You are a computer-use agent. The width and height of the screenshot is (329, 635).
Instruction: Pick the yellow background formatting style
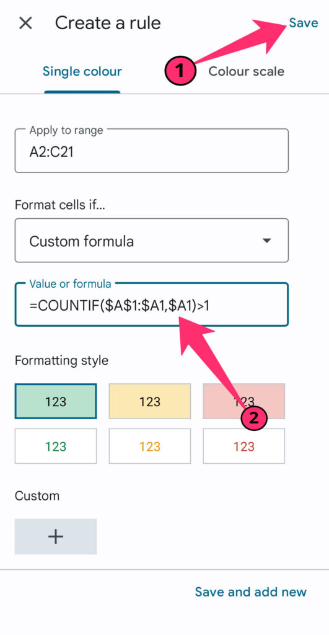coord(150,401)
